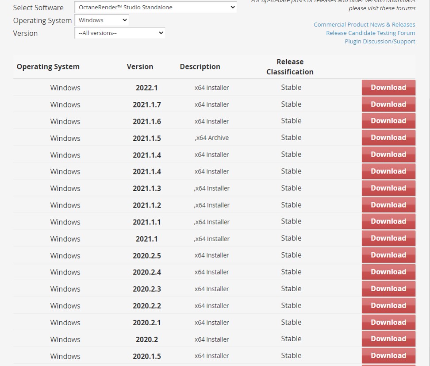Image resolution: width=430 pixels, height=366 pixels.
Task: Open the Select Software dropdown
Action: [155, 7]
